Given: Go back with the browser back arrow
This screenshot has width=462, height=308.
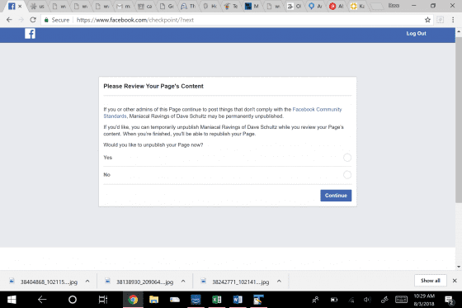Looking at the screenshot, I should point(9,20).
